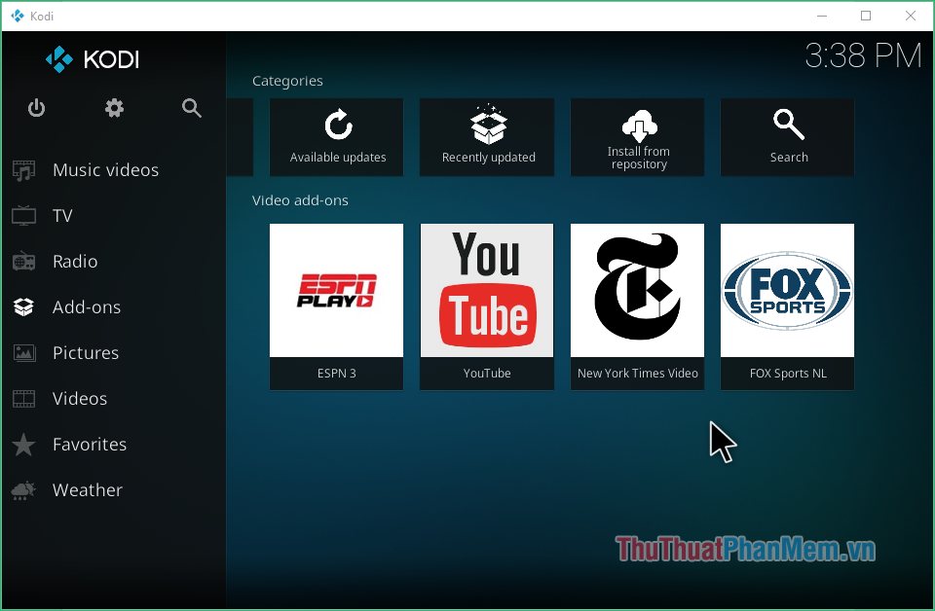
Task: Open the power/shutdown menu
Action: [x=36, y=108]
